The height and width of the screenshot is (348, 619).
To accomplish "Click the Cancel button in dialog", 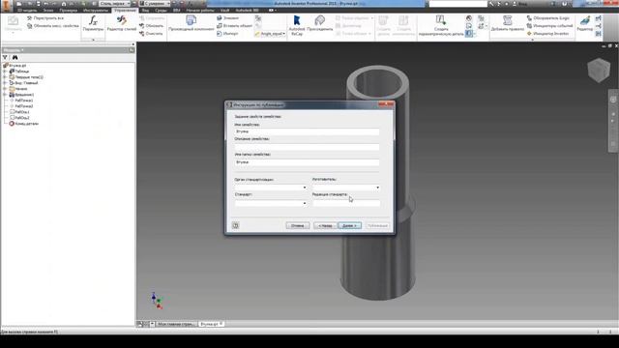I will coord(298,225).
